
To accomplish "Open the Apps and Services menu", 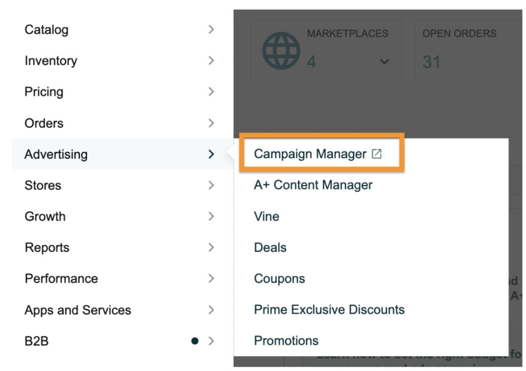I will tap(78, 310).
